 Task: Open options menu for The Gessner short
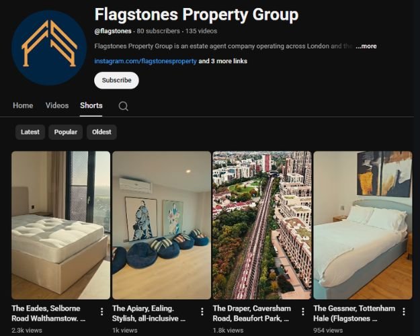click(404, 312)
